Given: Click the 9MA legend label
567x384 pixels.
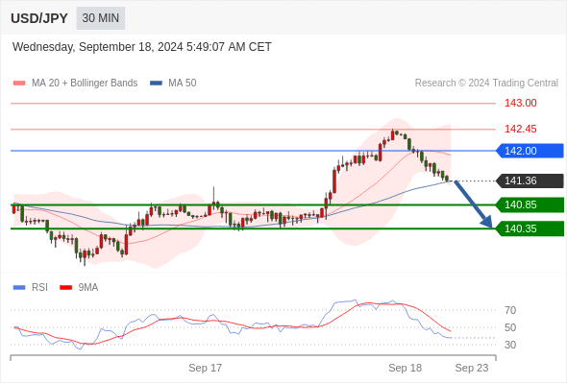Looking at the screenshot, I should tap(88, 288).
